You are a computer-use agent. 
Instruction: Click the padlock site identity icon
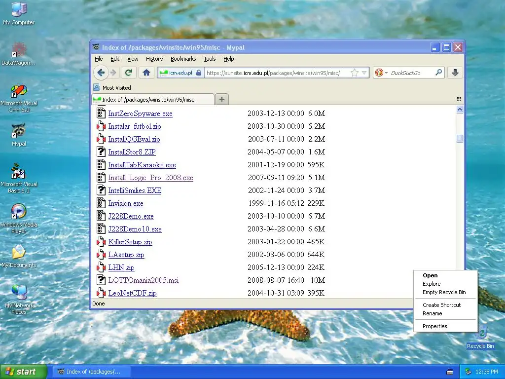(199, 73)
